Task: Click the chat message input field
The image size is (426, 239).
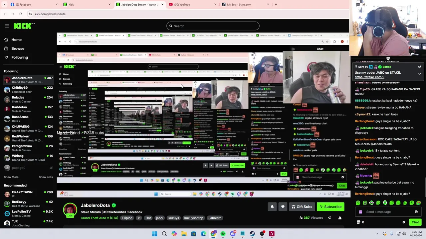Action: coord(388,212)
